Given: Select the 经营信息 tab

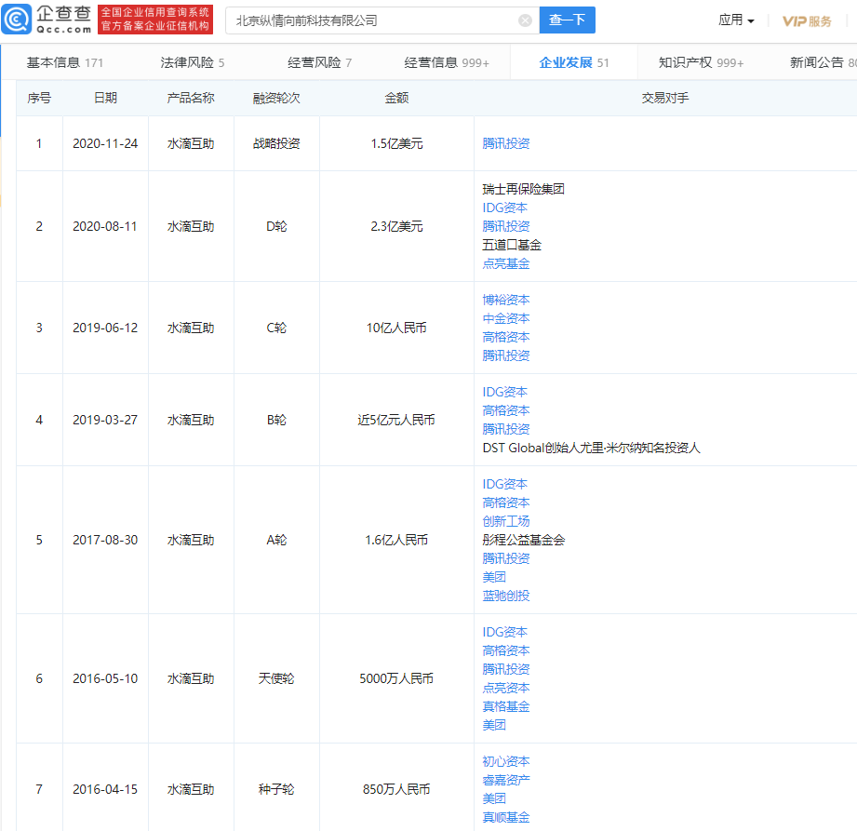Looking at the screenshot, I should (x=447, y=62).
